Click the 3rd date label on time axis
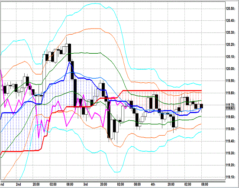This screenshot has height=188, width=239. tap(85, 185)
